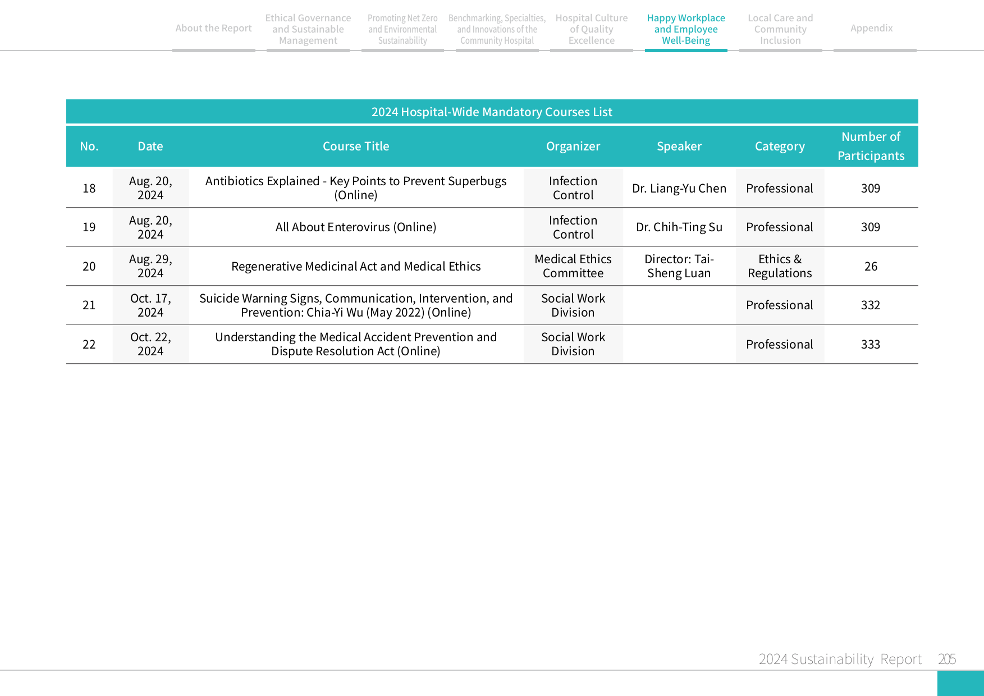Click Professional category in row 18
Screen dimensions: 984x696
pyautogui.click(x=780, y=189)
